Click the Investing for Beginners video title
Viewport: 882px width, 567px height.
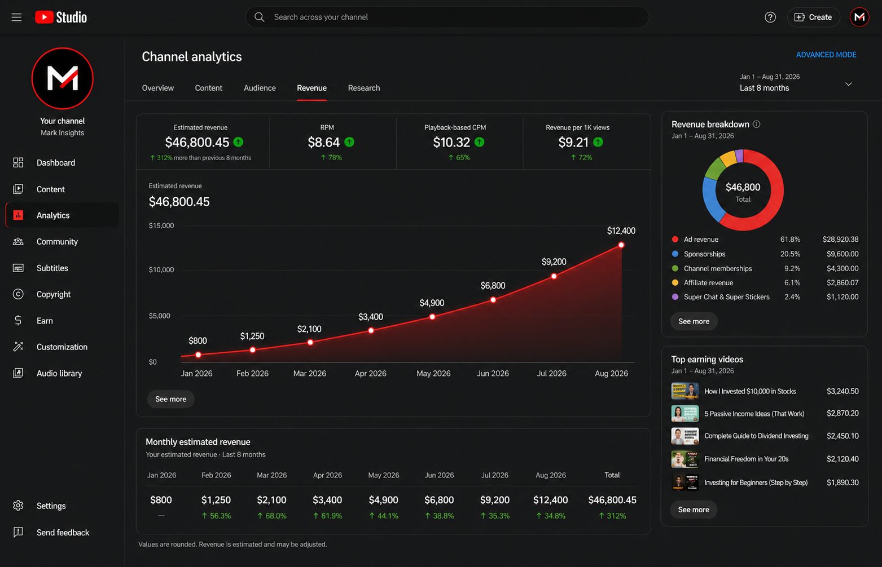point(756,482)
